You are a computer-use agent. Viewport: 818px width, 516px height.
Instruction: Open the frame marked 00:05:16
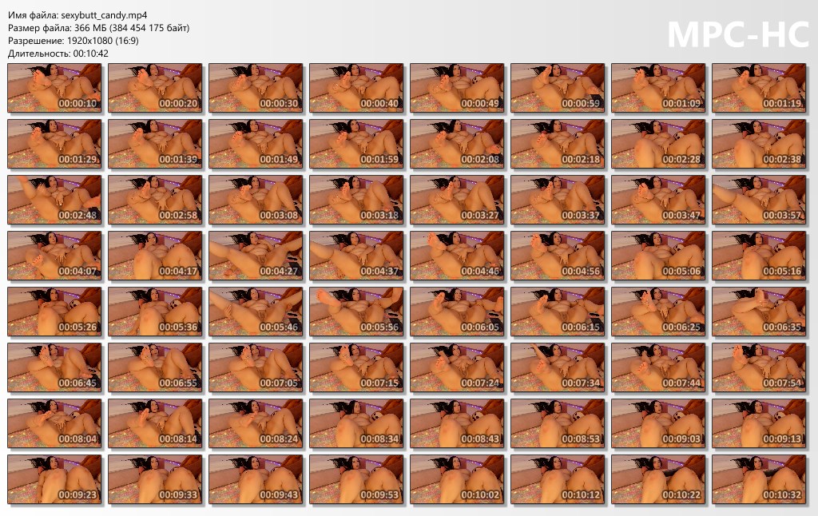point(759,256)
